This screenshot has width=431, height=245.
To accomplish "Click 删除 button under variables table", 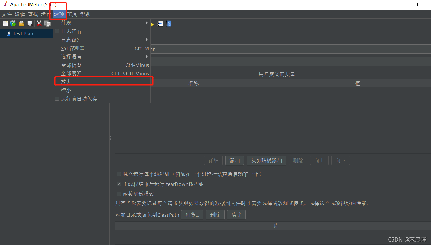I will (x=298, y=160).
